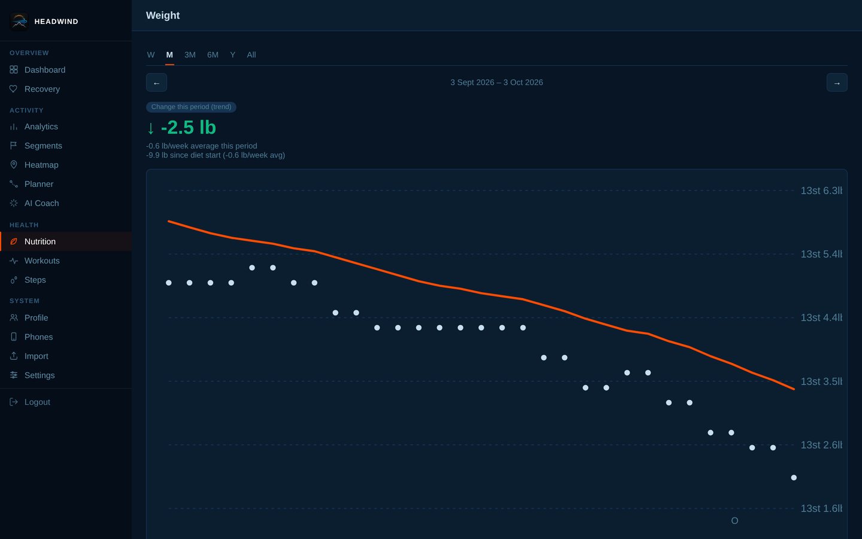The width and height of the screenshot is (862, 539).
Task: Click the 13st 4.4lb axis label
Action: [821, 318]
